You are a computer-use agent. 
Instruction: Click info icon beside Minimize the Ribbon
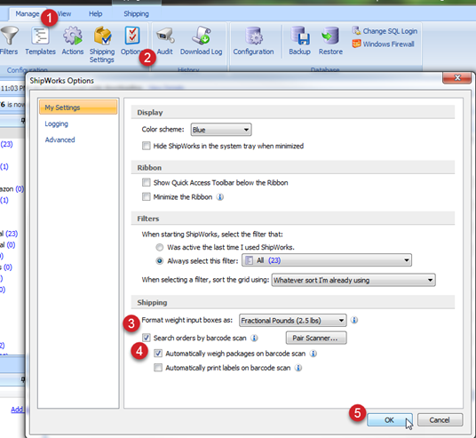pos(219,197)
